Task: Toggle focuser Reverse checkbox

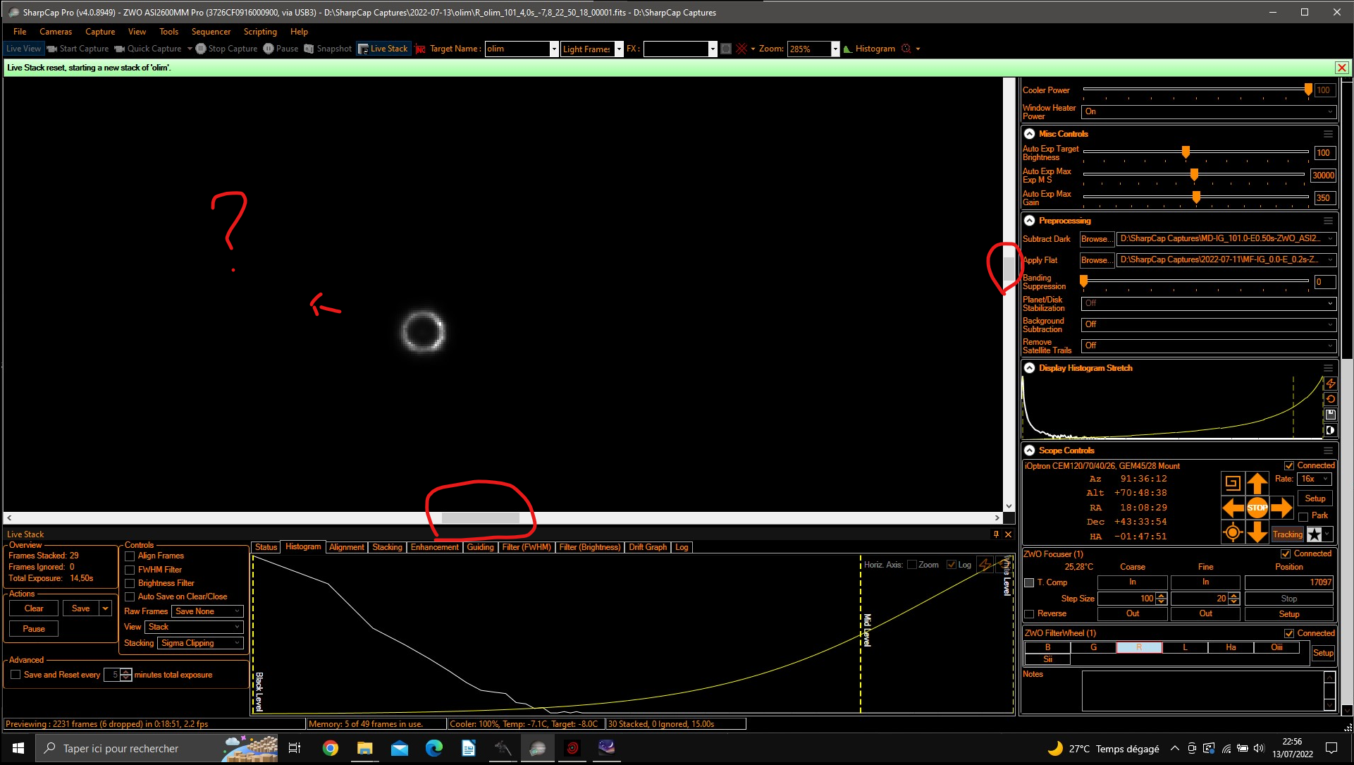Action: click(1029, 614)
